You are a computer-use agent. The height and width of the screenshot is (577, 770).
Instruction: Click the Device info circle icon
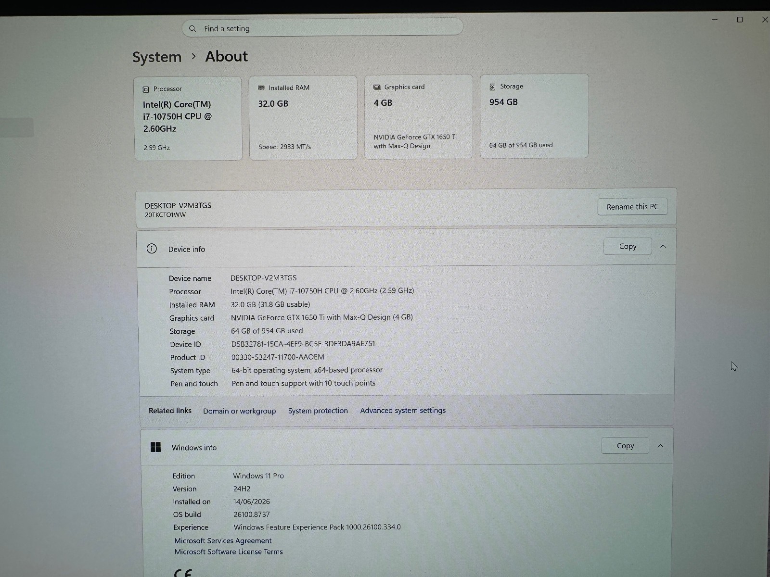click(x=152, y=249)
